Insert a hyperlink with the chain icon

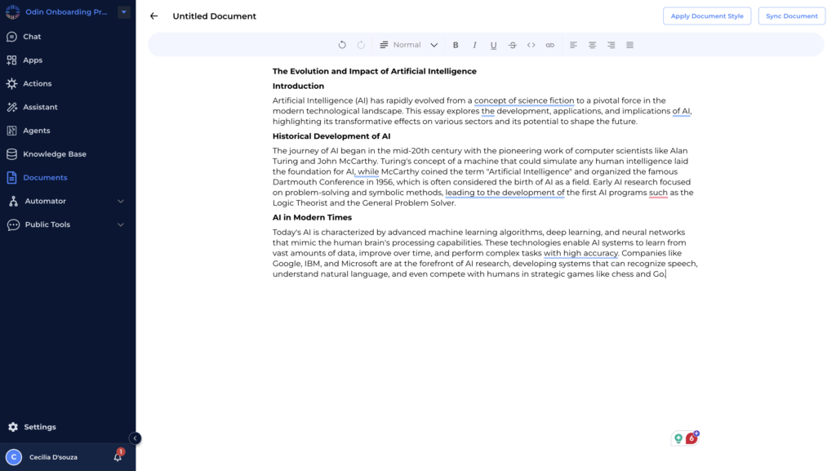click(x=549, y=45)
